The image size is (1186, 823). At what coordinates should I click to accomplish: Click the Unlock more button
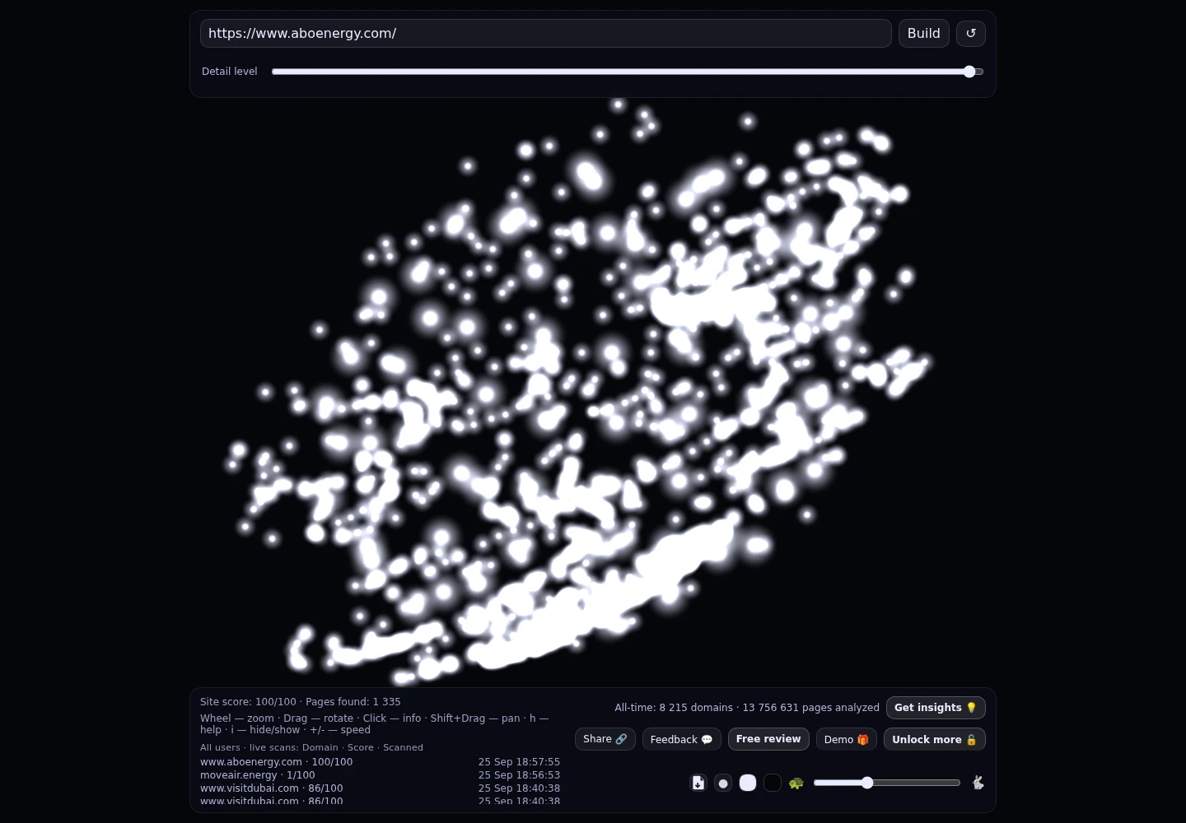coord(935,739)
